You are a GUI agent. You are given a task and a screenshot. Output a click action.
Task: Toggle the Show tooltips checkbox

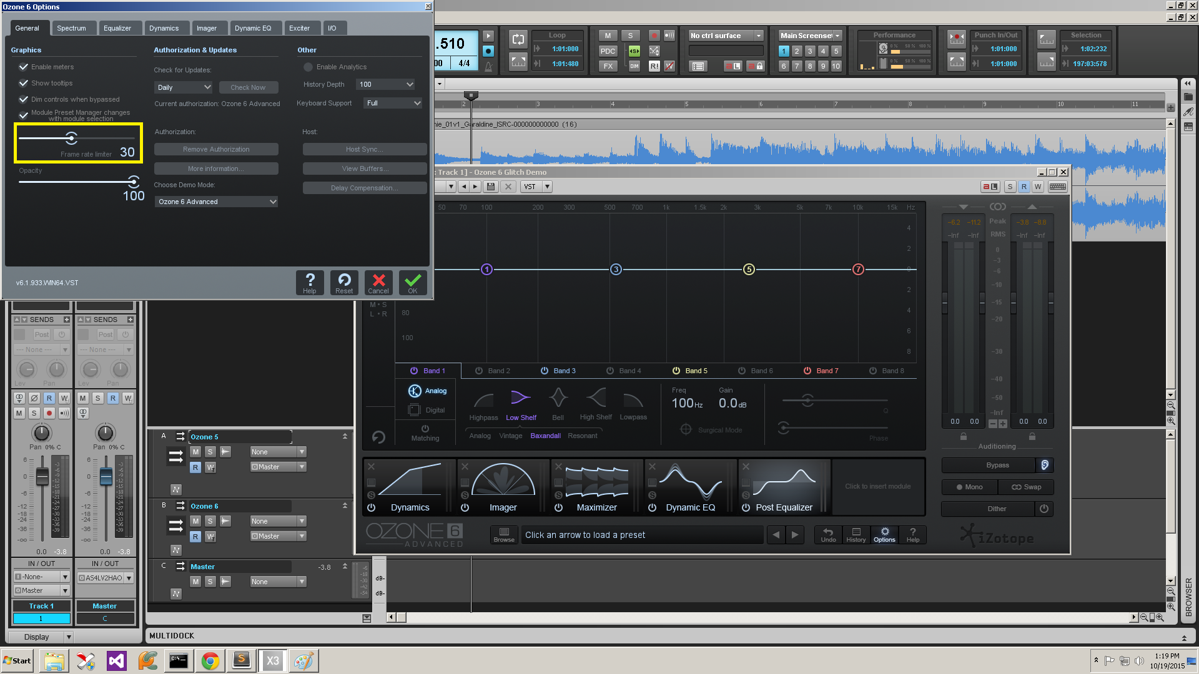(x=24, y=83)
